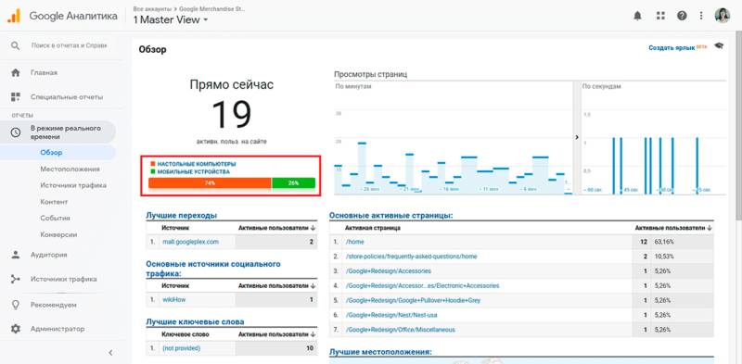Click the user account avatar
The image size is (742, 364).
[x=723, y=16]
